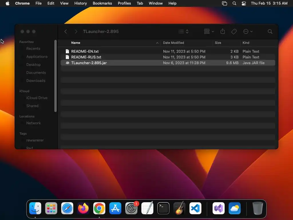Open Downloads in the sidebar
Image resolution: width=293 pixels, height=220 pixels.
[36, 80]
